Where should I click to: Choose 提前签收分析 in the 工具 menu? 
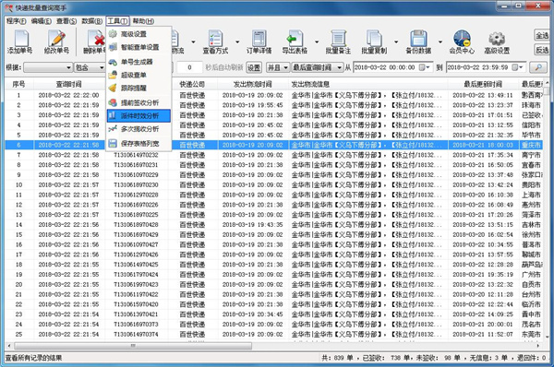coord(139,102)
